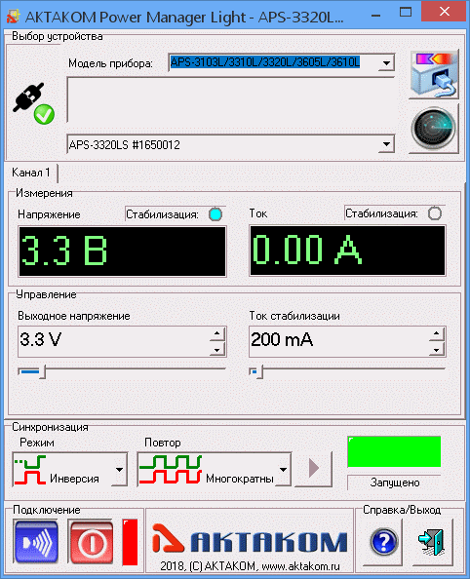The width and height of the screenshot is (470, 579).
Task: Click the 200 mA current field
Action: (339, 341)
